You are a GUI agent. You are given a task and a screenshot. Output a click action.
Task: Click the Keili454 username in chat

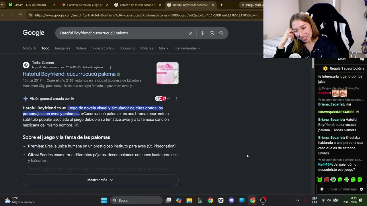(x=325, y=165)
